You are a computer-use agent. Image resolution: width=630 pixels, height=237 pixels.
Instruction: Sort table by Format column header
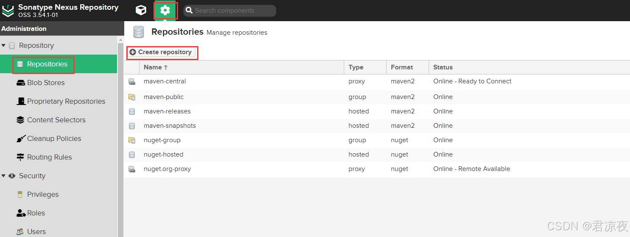(x=401, y=67)
